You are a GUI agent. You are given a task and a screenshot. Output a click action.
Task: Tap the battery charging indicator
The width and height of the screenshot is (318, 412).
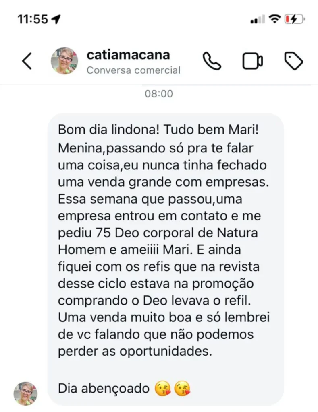pos(294,19)
